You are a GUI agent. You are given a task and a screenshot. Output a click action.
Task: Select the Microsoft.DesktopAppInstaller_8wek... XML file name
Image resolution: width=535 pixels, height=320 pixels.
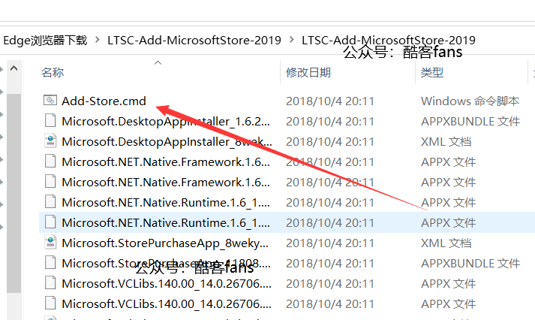coord(167,142)
